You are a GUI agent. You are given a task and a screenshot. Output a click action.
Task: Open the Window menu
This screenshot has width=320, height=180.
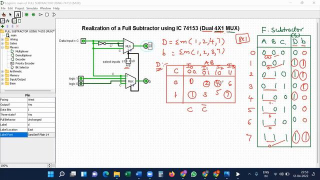45,8
